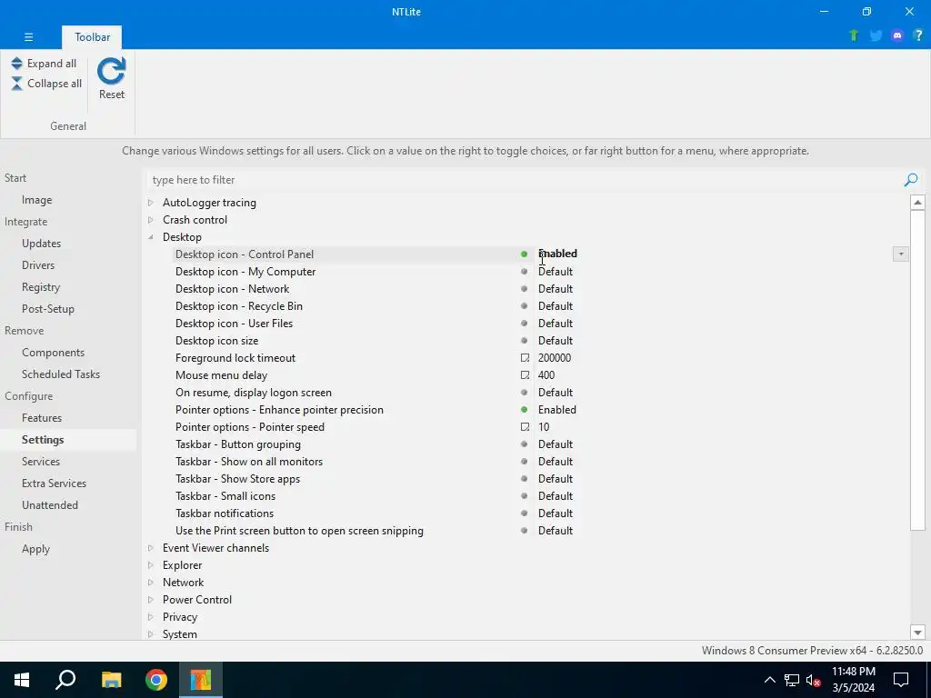Image resolution: width=931 pixels, height=698 pixels.
Task: Open taskbar search magnifier
Action: point(65,680)
